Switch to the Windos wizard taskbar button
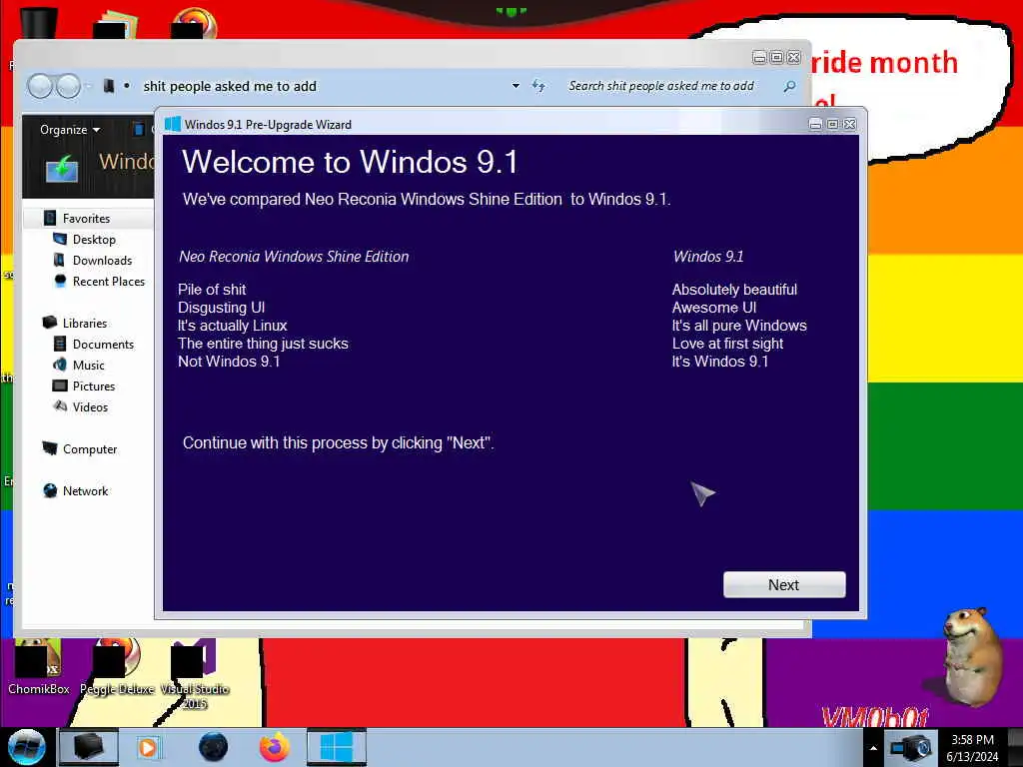Screen dimensions: 1023x767 (x=337, y=747)
